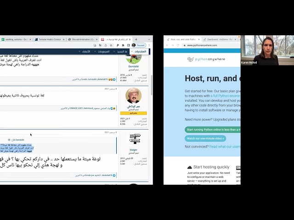Click the 8 سبتمبر 2021 date on Steiger's post
The image size is (294, 220).
(x=111, y=132)
